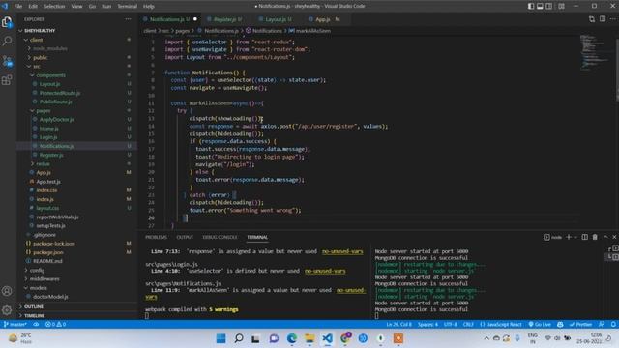Open File Explorer from taskbar
Viewport: 619px width, 348px height.
click(309, 338)
